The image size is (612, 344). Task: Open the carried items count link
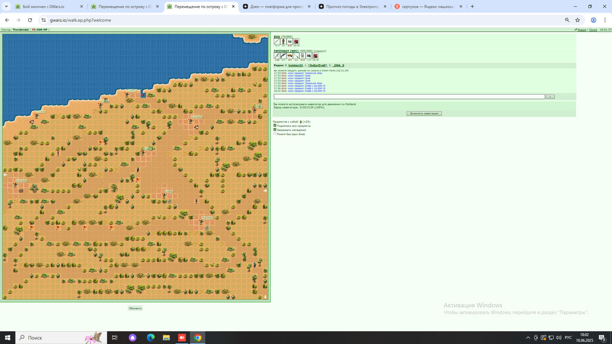(x=301, y=122)
